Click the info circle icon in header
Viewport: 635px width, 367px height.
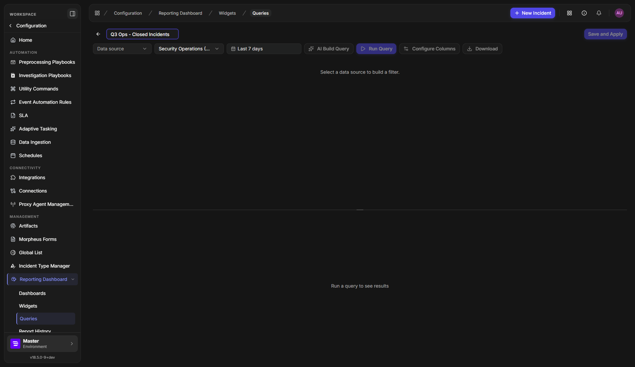click(x=584, y=13)
